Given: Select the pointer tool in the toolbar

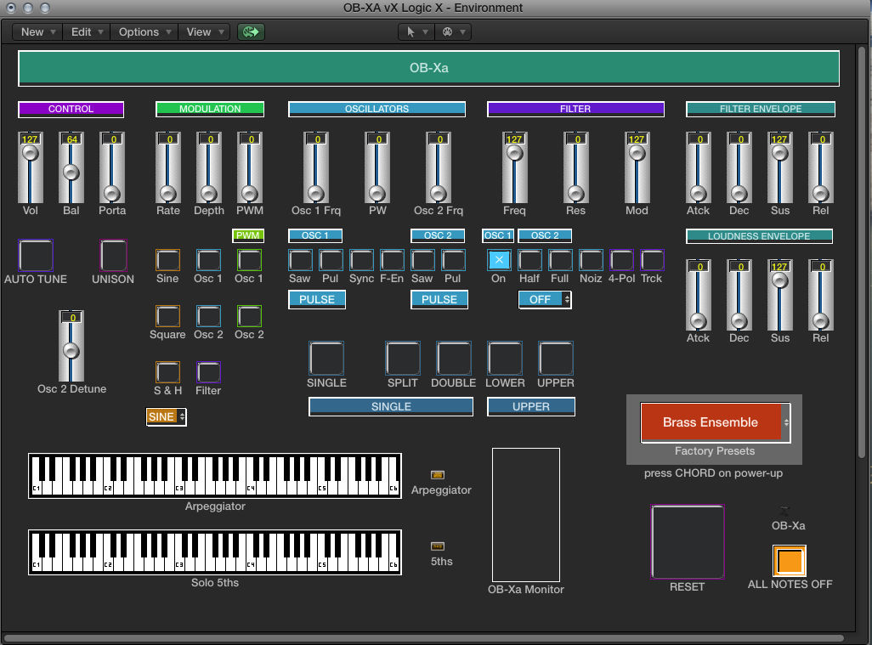Looking at the screenshot, I should click(411, 31).
